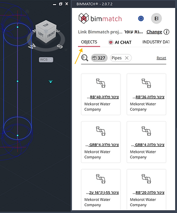The image size is (177, 213).
Task: Click pipe icon on RB"40 card
Action: click(x=101, y=83)
